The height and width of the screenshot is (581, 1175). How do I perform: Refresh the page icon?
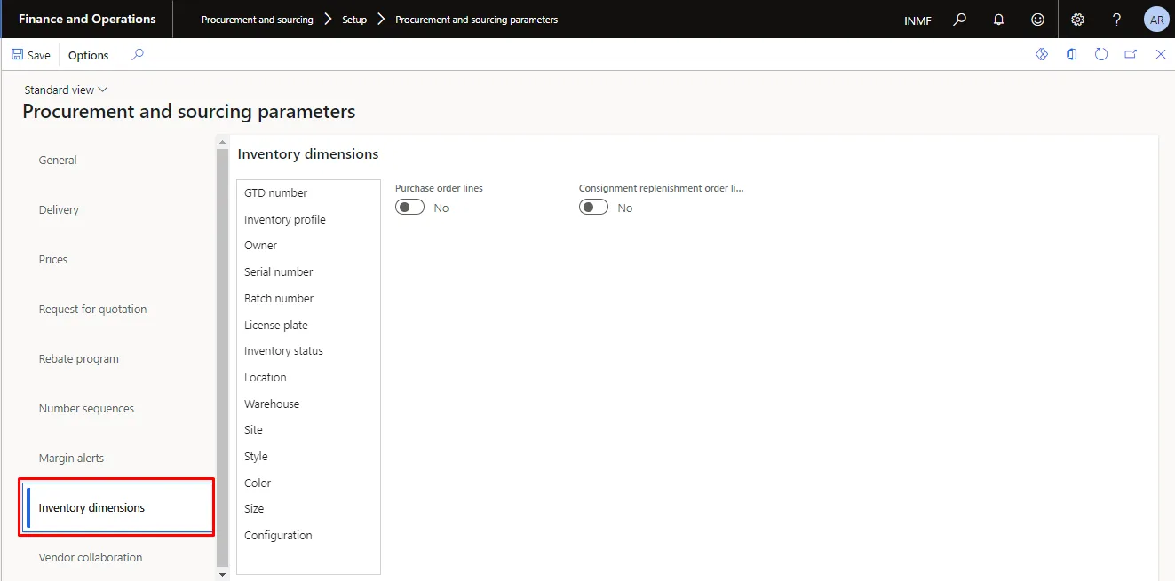[1101, 55]
